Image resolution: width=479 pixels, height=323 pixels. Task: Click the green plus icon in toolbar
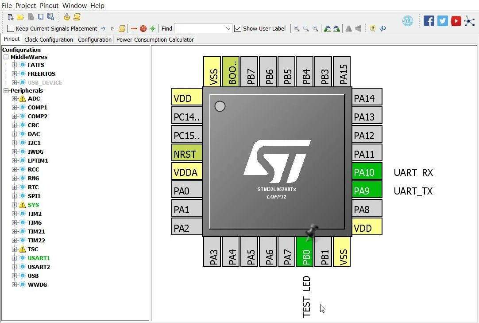point(152,29)
